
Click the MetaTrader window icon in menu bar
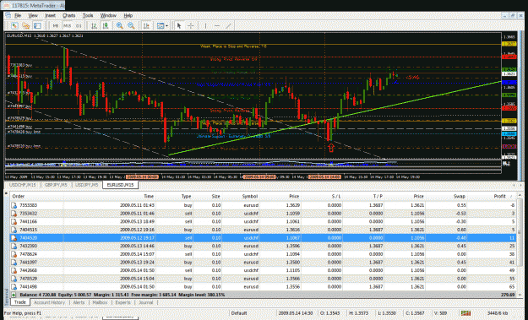point(8,15)
